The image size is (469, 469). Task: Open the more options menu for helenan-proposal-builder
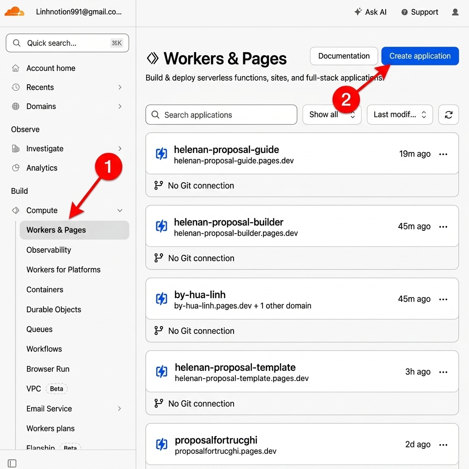click(443, 227)
